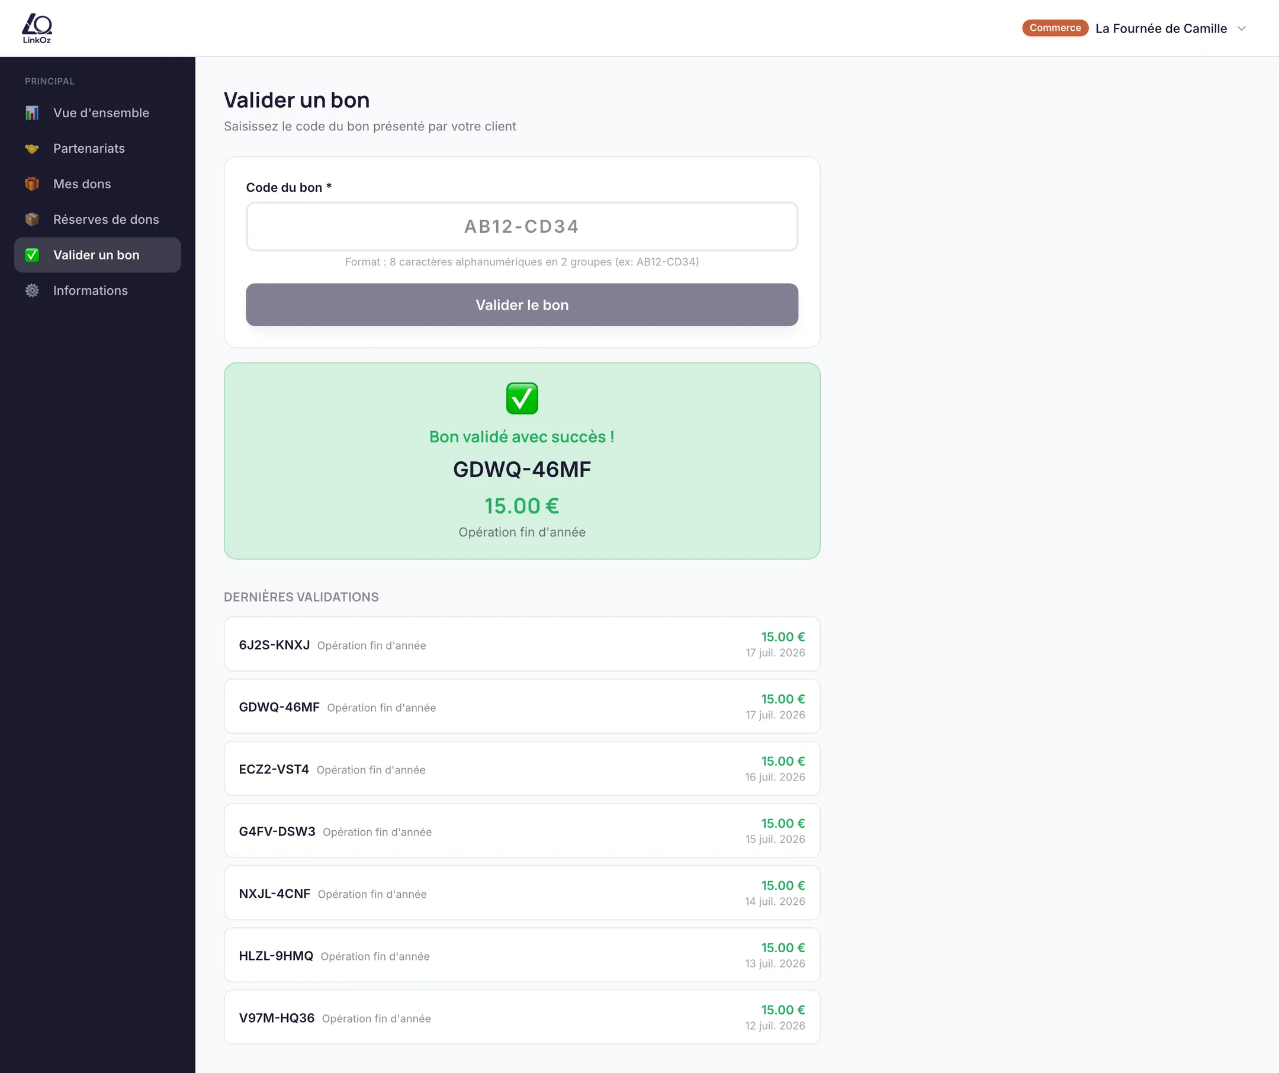
Task: Open La Fournée de Camille account menu
Action: click(1161, 28)
